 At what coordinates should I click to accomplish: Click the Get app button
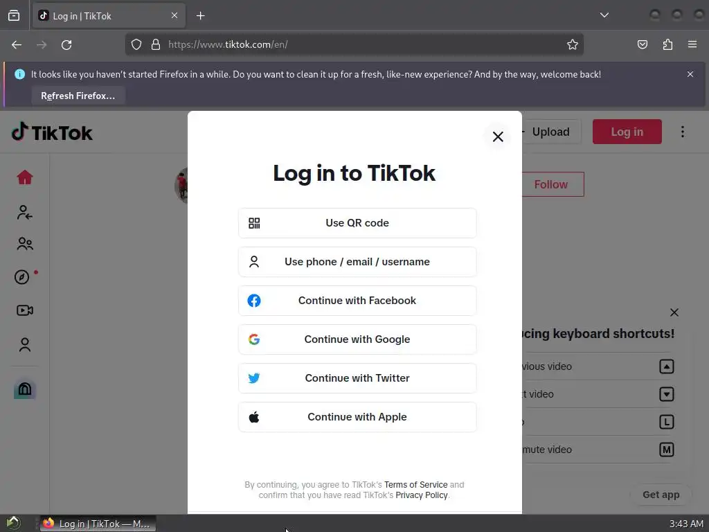(x=661, y=495)
